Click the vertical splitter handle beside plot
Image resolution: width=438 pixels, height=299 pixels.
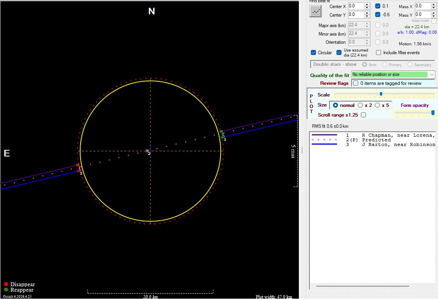302,150
